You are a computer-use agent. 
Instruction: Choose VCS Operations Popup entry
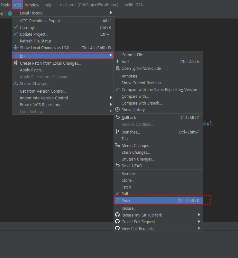tap(63, 21)
